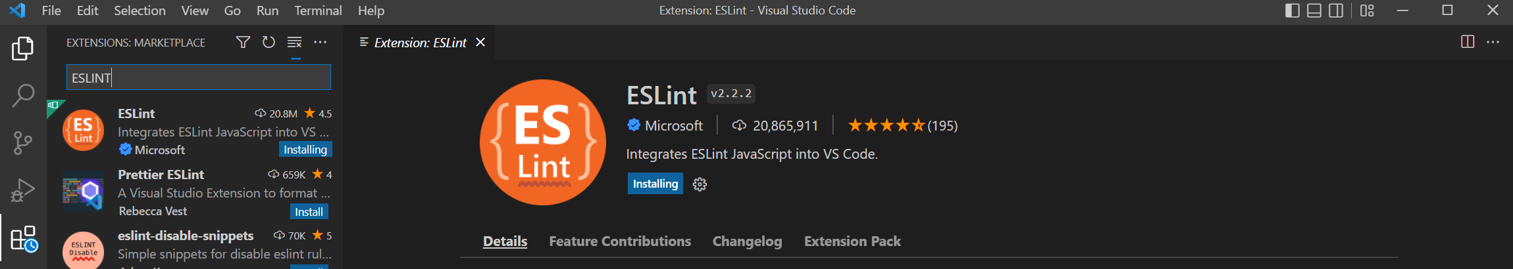Open the Edit menu

[x=88, y=10]
